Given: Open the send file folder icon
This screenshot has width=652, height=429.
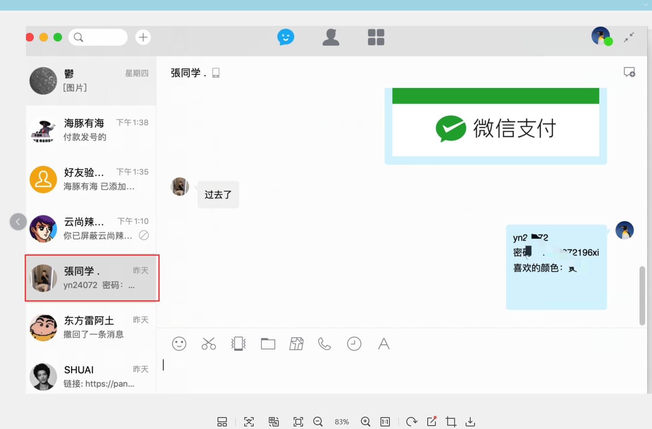Looking at the screenshot, I should (x=268, y=344).
